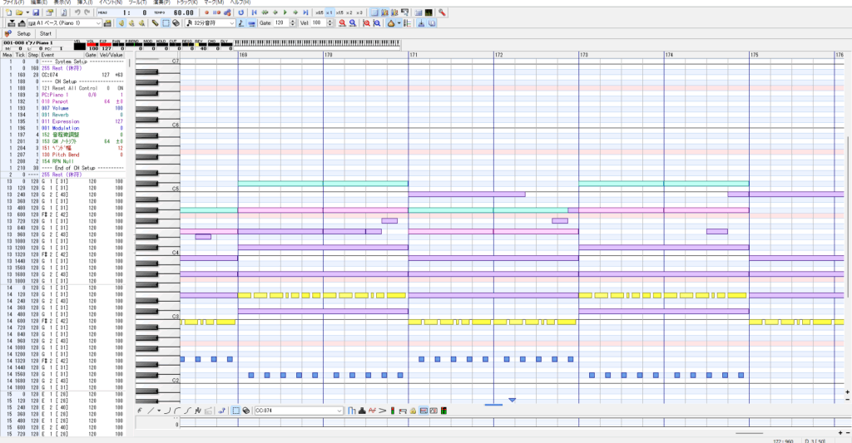The height and width of the screenshot is (443, 852).
Task: Set playback speed to x2
Action: pos(349,12)
